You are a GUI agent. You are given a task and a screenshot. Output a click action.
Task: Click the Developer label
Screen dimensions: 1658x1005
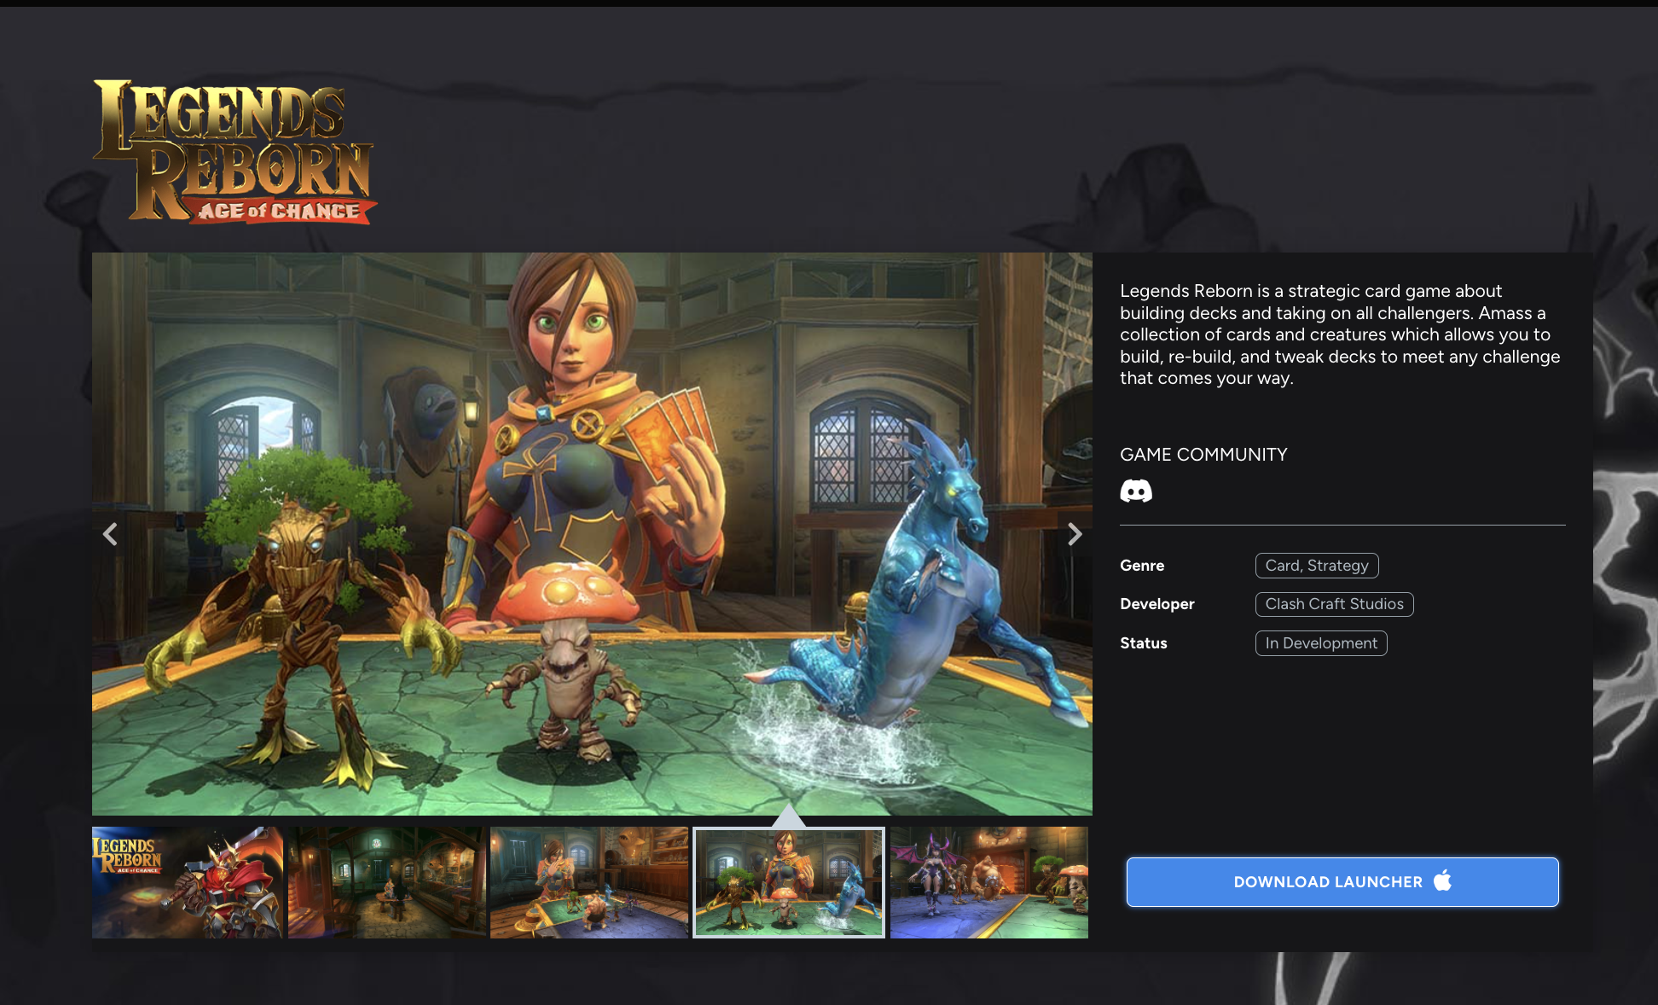tap(1157, 604)
